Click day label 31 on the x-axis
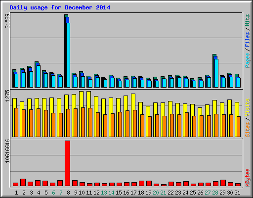 click(x=237, y=193)
